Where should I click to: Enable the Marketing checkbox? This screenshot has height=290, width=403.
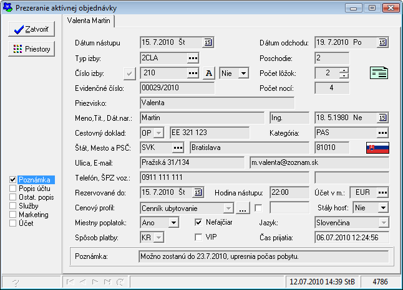tap(13, 215)
